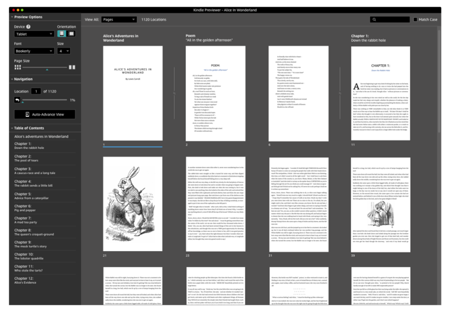The width and height of the screenshot is (450, 312).
Task: Click the go-back arrow icon in Navigation
Action: tap(17, 100)
